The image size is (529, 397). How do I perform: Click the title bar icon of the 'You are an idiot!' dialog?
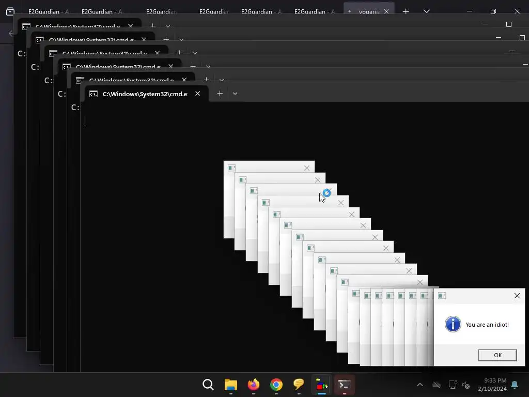tap(442, 296)
